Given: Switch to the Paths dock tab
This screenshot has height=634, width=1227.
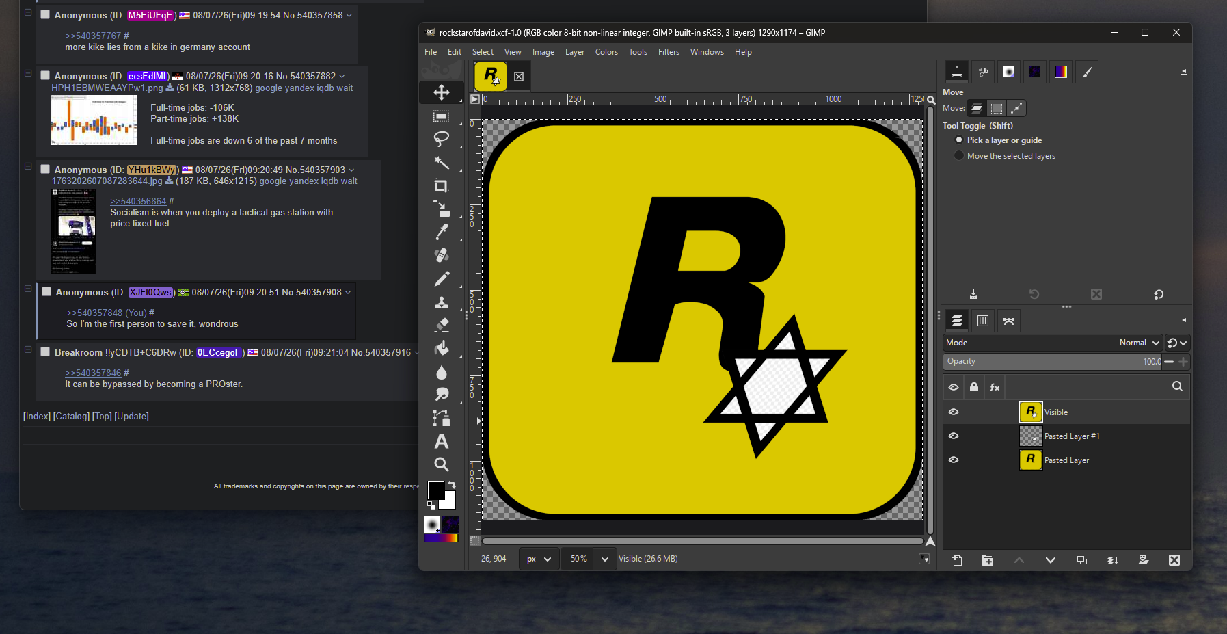Looking at the screenshot, I should tap(1009, 321).
